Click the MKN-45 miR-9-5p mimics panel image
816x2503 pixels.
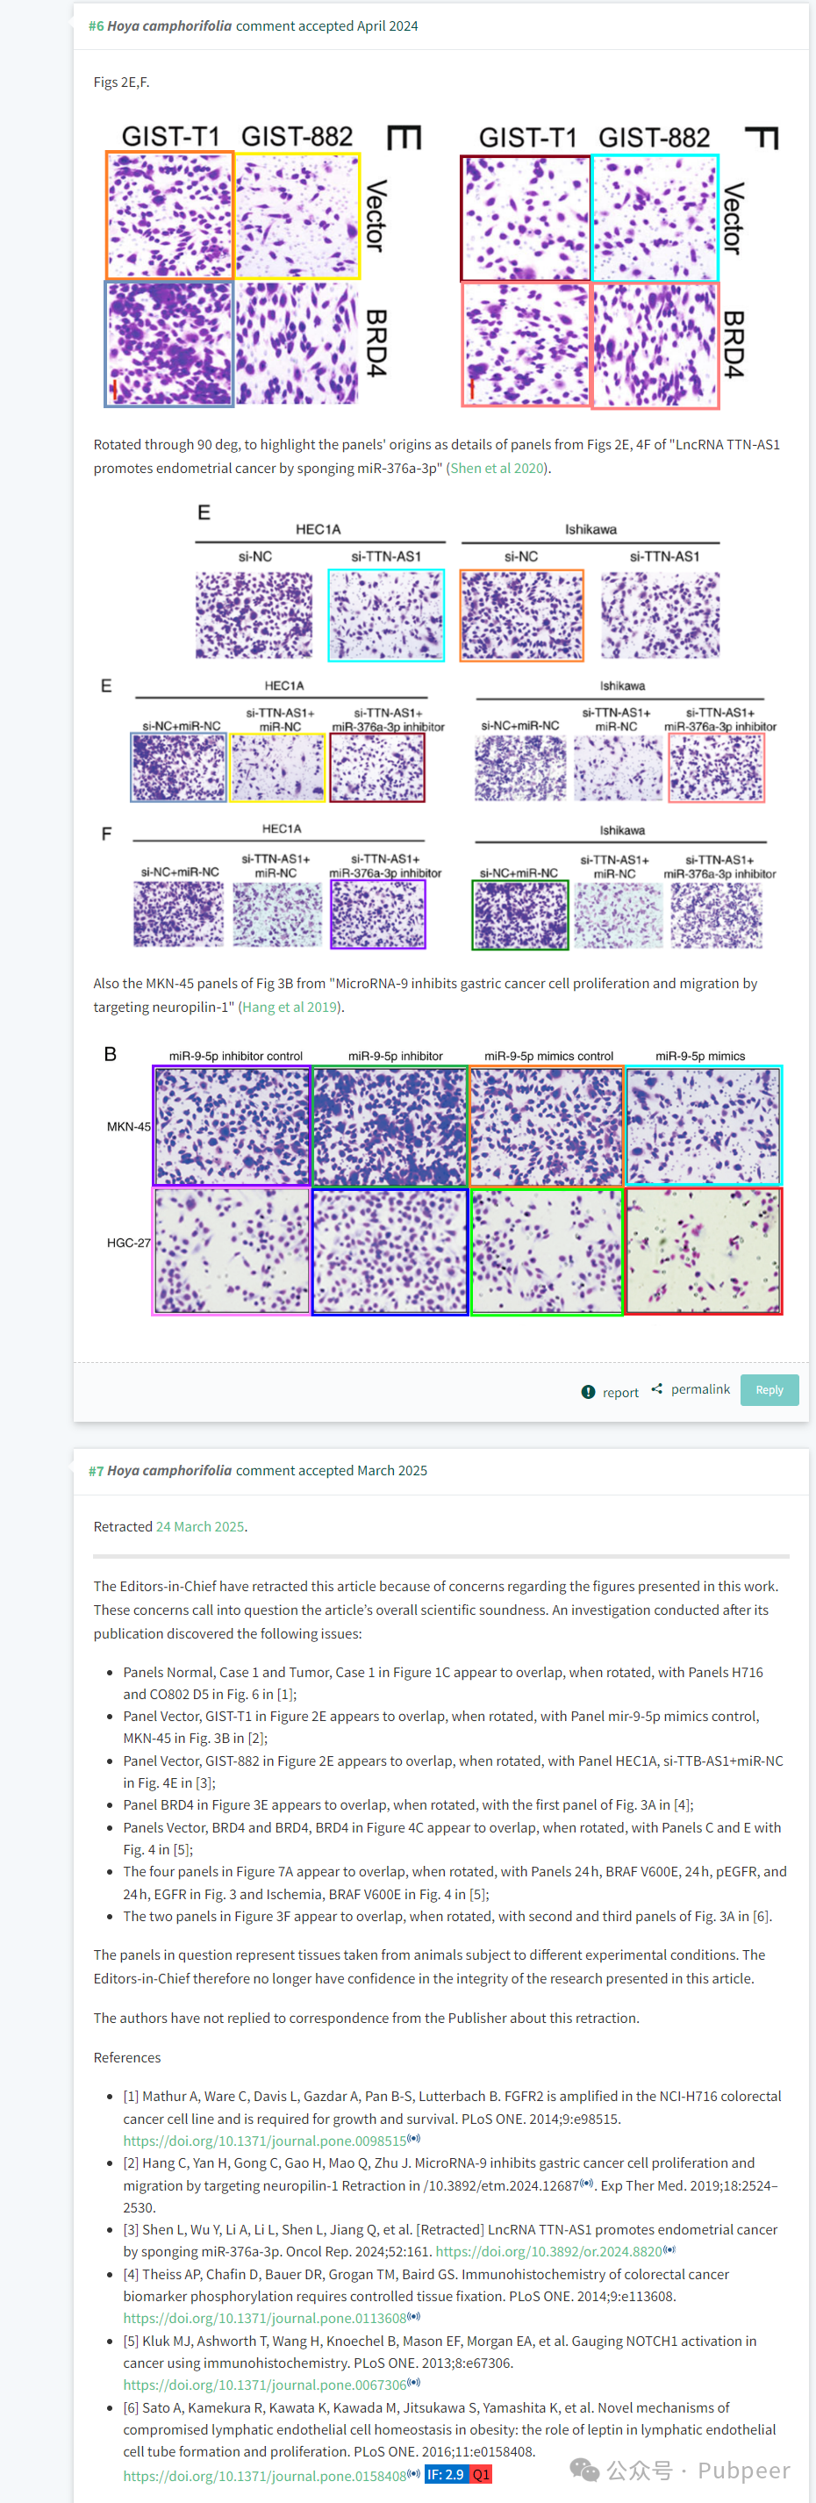coord(704,1126)
